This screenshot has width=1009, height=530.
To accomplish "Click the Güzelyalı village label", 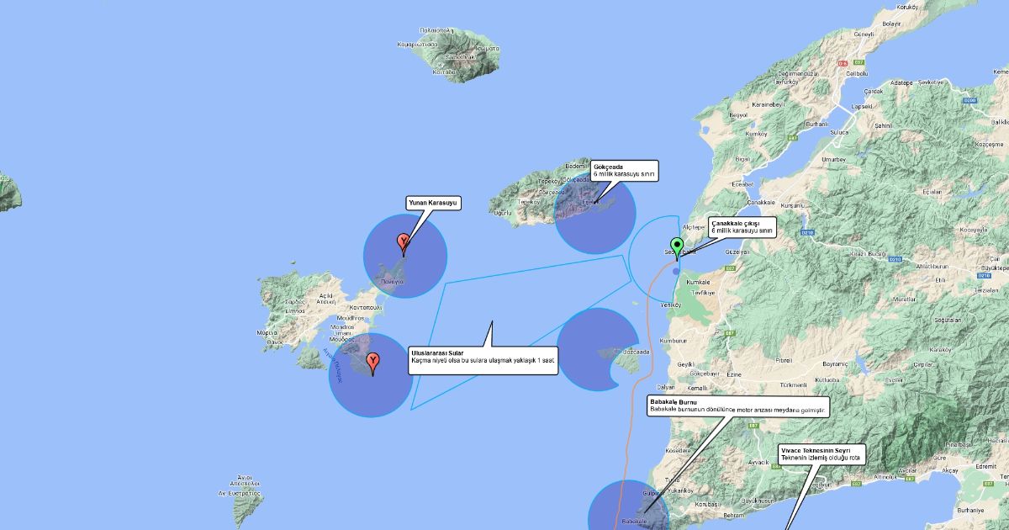I will point(737,252).
